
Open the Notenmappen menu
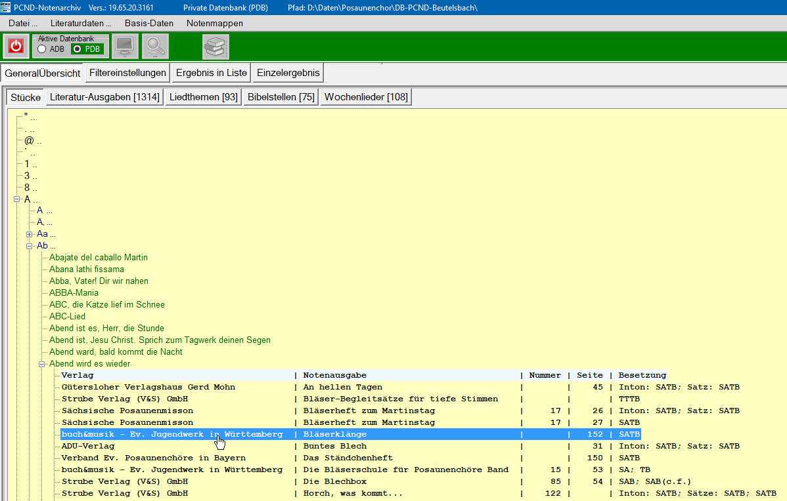click(x=214, y=23)
